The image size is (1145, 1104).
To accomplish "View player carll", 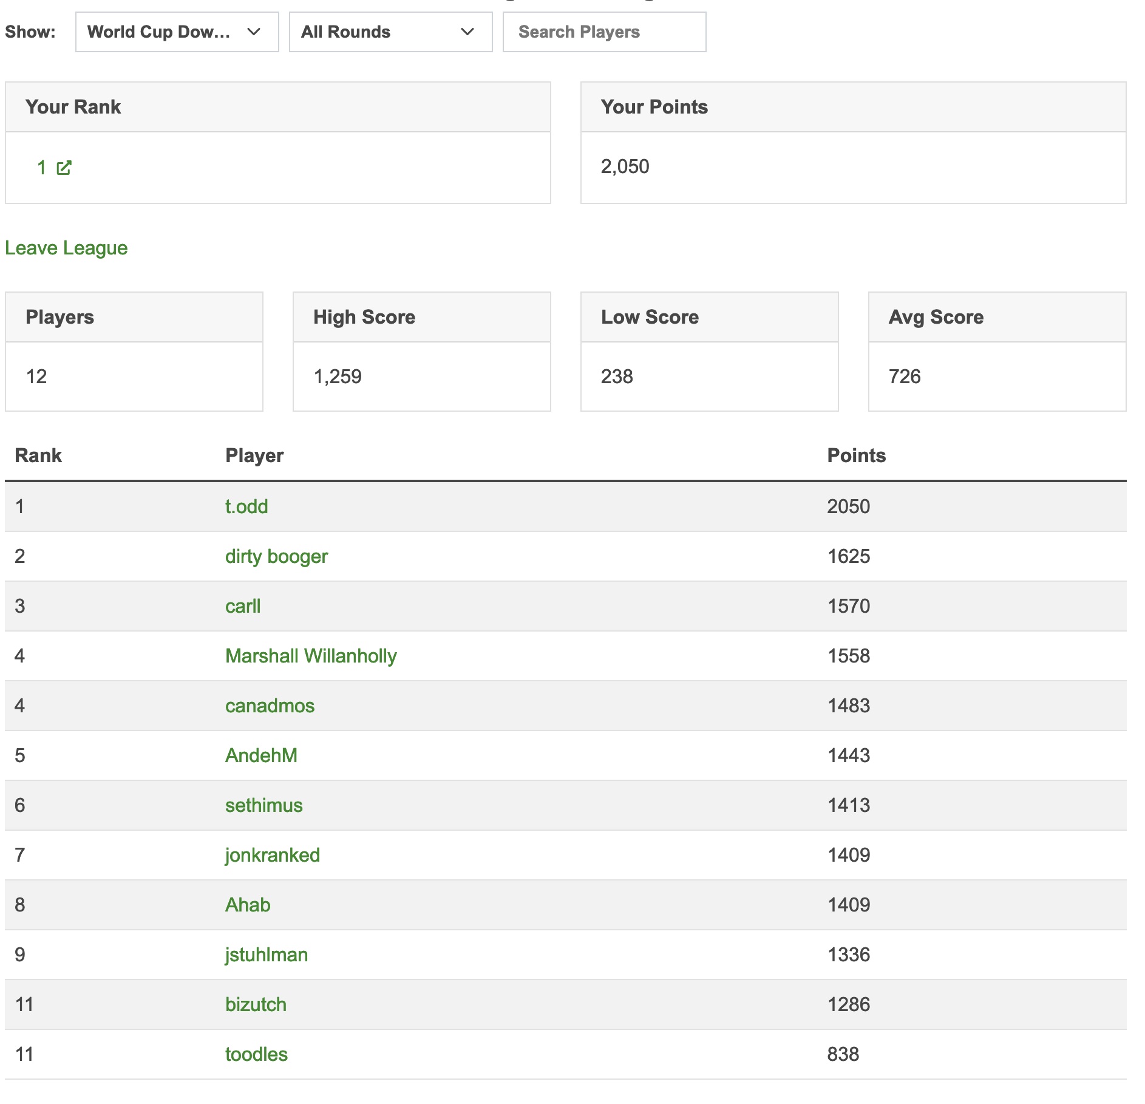I will [243, 606].
